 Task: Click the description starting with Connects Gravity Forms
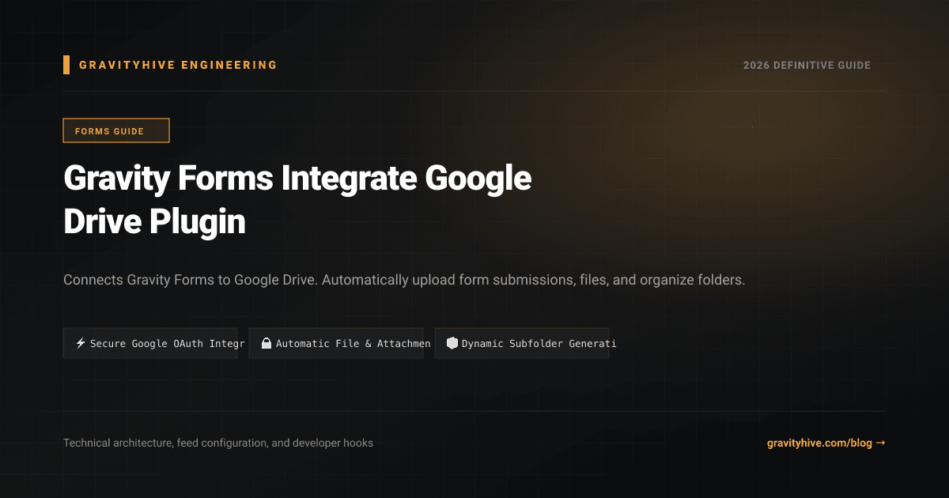[x=404, y=281]
